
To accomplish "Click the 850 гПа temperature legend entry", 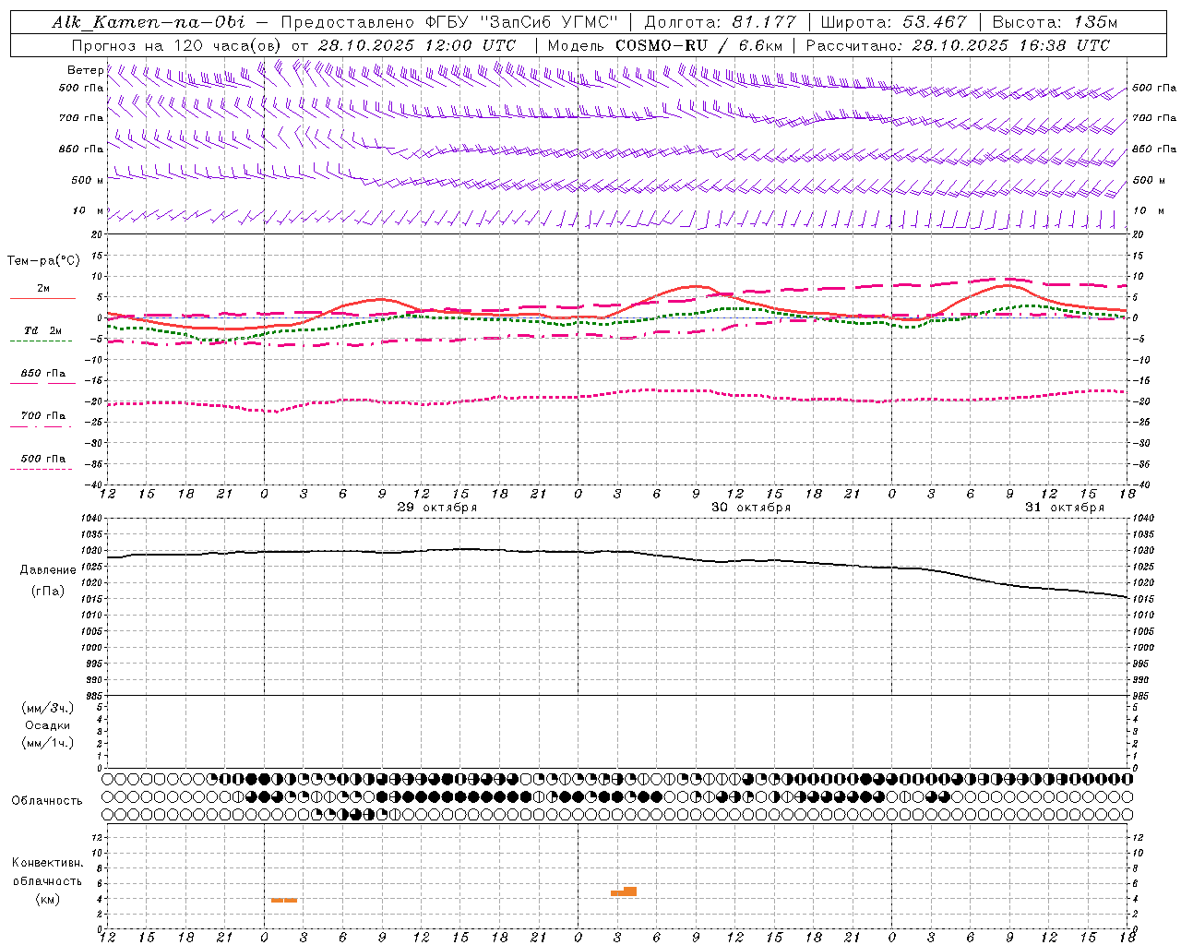I will [x=43, y=374].
